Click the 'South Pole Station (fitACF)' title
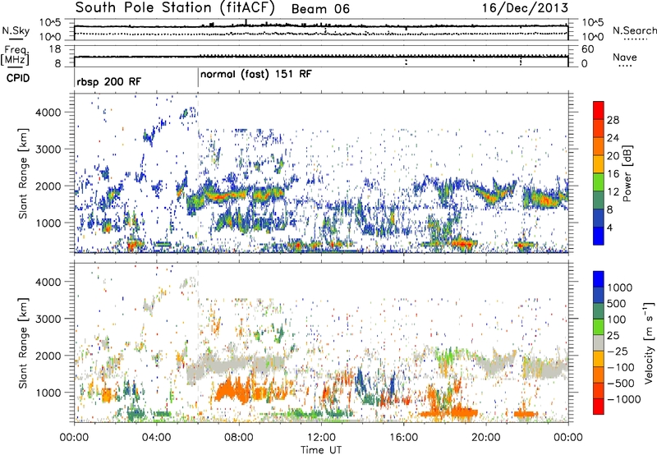657x455 pixels. coord(175,8)
